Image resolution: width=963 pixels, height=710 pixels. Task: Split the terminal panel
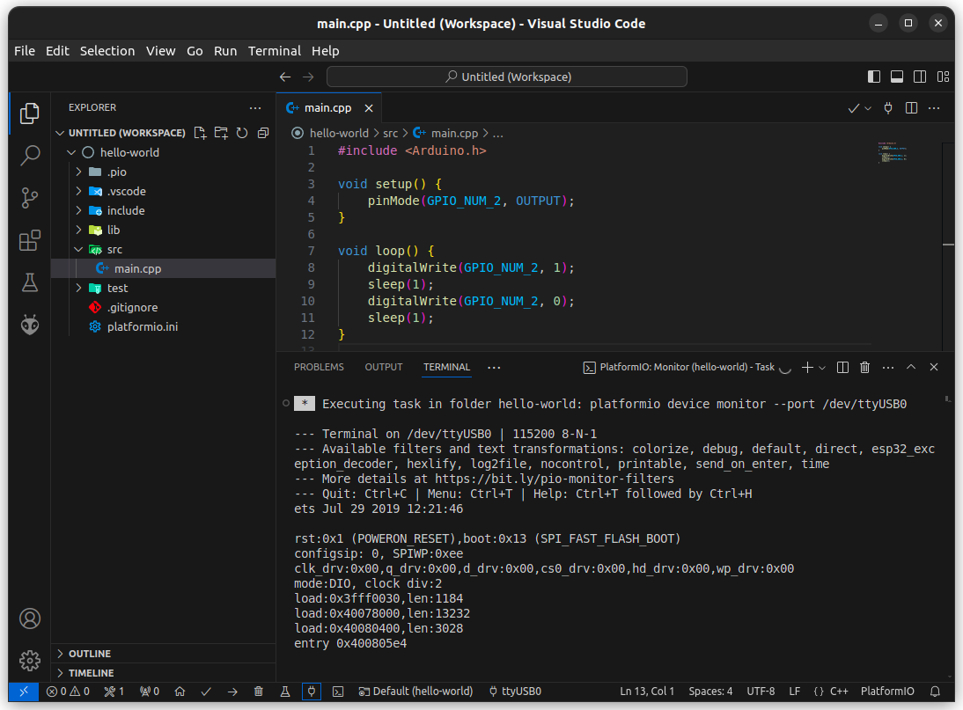[842, 367]
